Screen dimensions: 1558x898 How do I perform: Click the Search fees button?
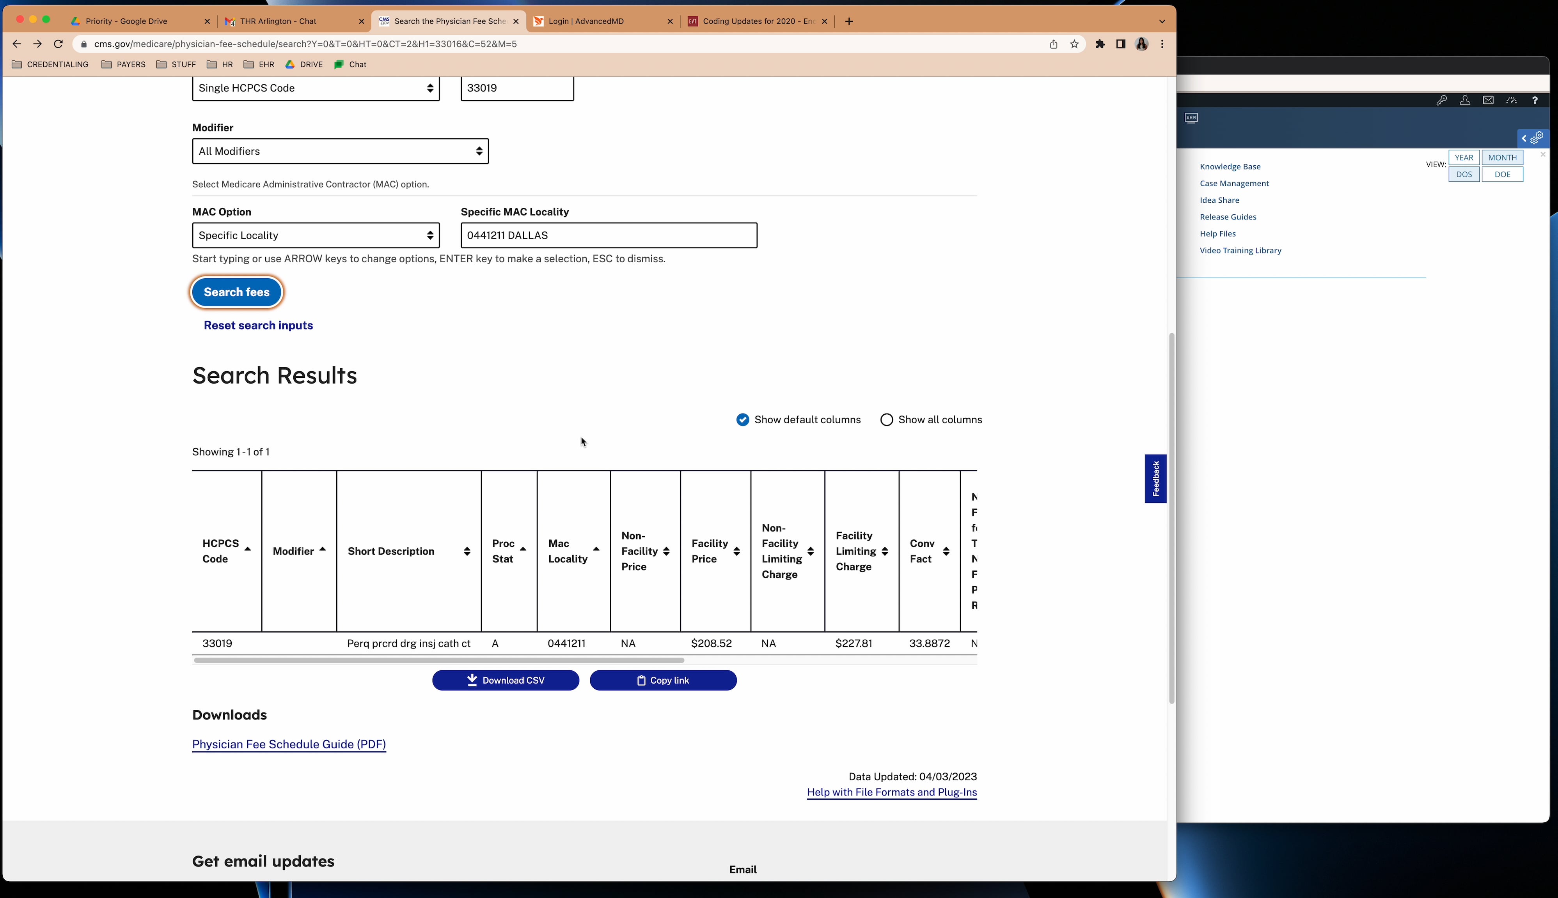point(236,292)
